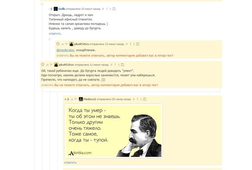This screenshot has width=252, height=170.
Task: Collapse the replies under Gello's comment
Action: [x=50, y=39]
